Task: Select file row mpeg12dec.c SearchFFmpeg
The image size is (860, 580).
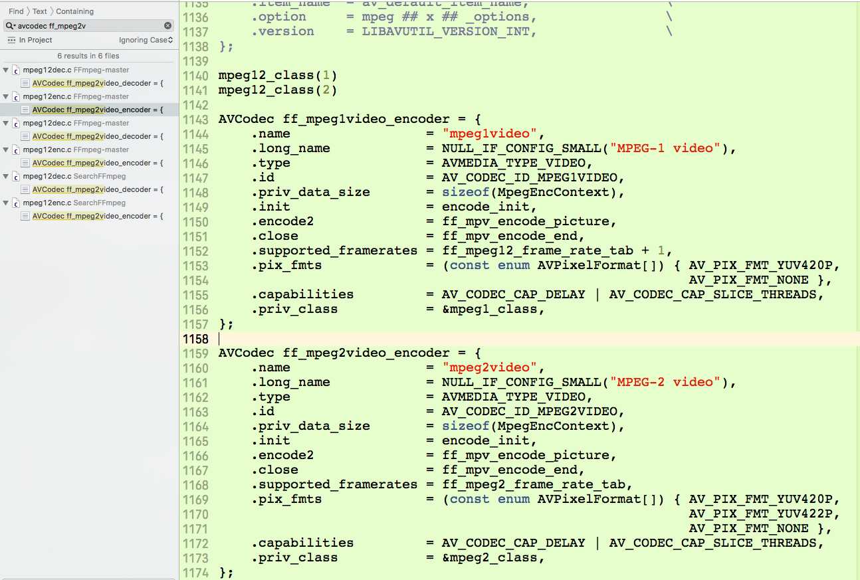Action: pyautogui.click(x=89, y=176)
